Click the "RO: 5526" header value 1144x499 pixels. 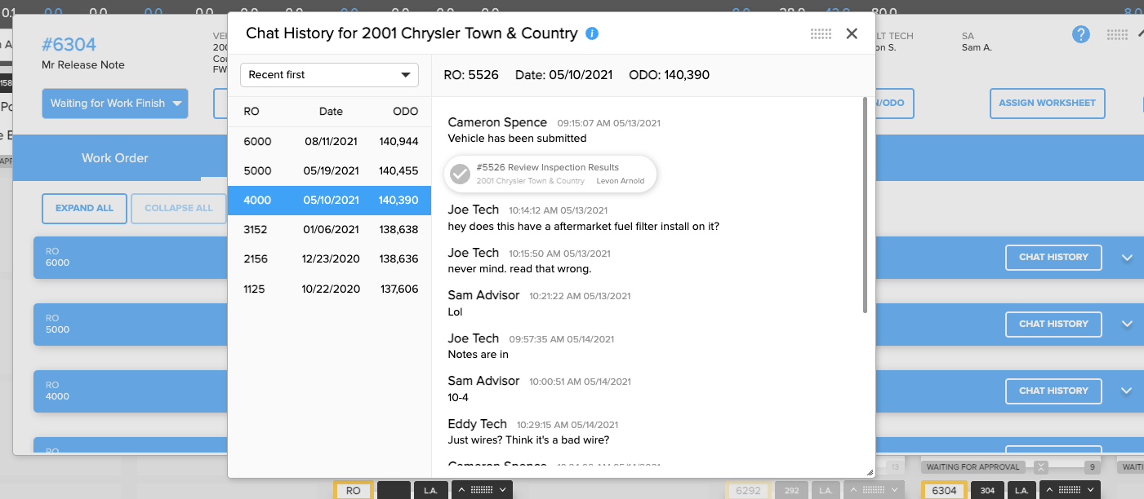[x=471, y=75]
